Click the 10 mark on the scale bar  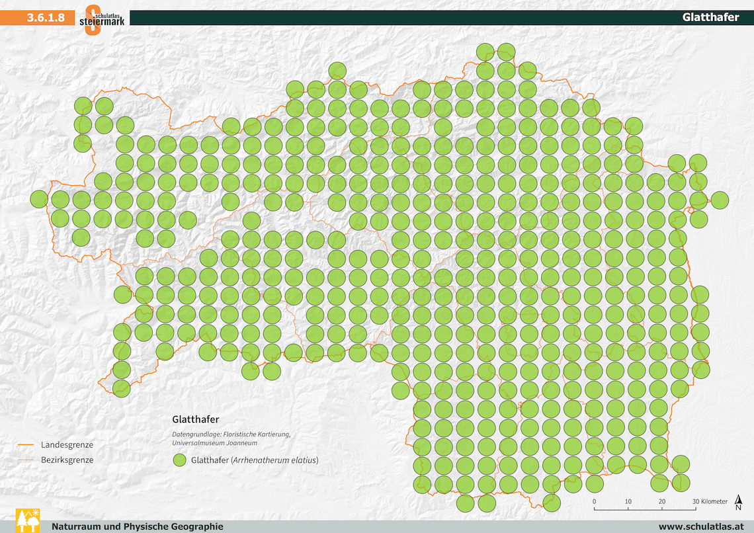click(628, 501)
